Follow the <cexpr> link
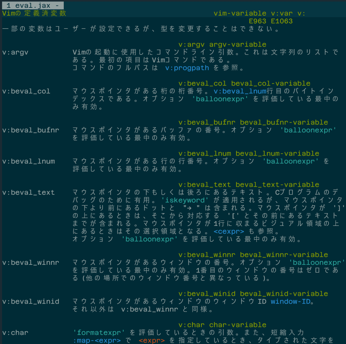Screen dimensions: 346x344 click(x=229, y=232)
